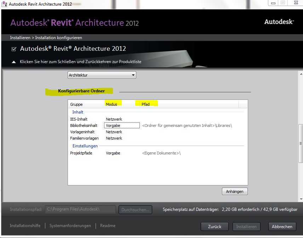
Task: Change the Netzwerk mode of Familienvorlagen
Action: click(x=114, y=138)
